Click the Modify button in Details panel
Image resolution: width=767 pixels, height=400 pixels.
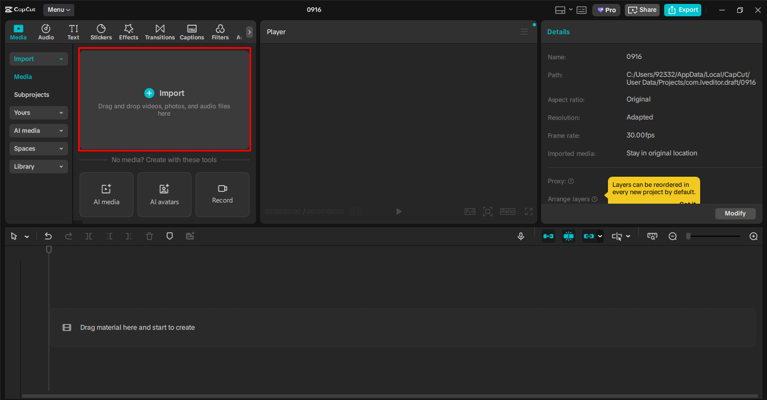735,213
